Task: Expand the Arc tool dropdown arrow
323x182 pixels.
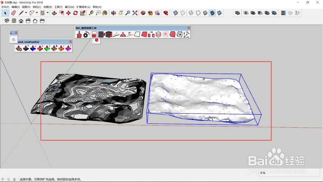Action: pyautogui.click(x=37, y=13)
